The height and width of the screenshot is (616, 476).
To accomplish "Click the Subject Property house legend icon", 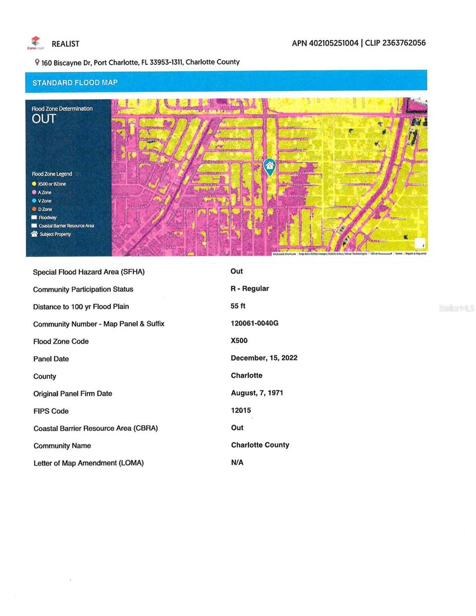I will click(x=34, y=234).
